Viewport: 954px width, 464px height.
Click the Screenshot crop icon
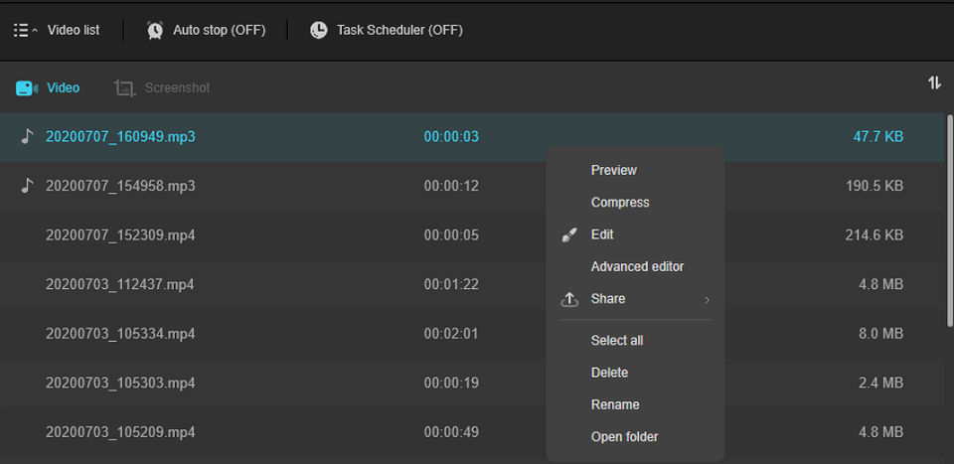coord(124,88)
